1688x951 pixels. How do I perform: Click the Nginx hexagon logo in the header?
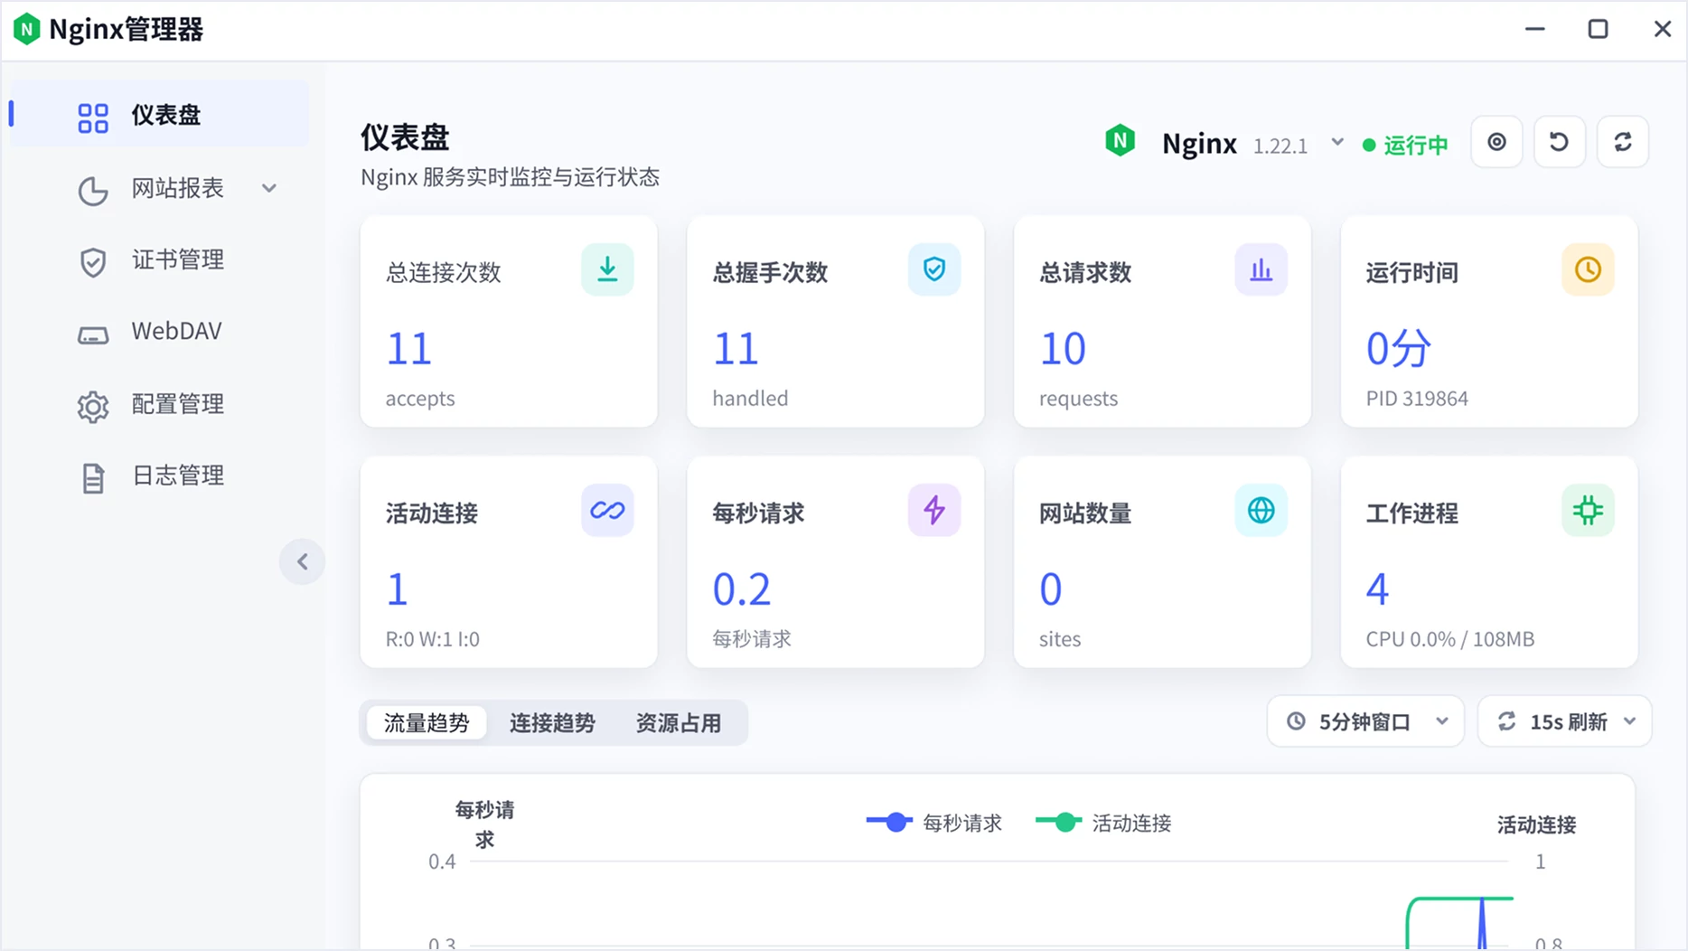click(1120, 141)
